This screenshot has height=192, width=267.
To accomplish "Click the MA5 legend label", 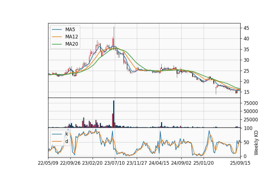I will [70, 29].
